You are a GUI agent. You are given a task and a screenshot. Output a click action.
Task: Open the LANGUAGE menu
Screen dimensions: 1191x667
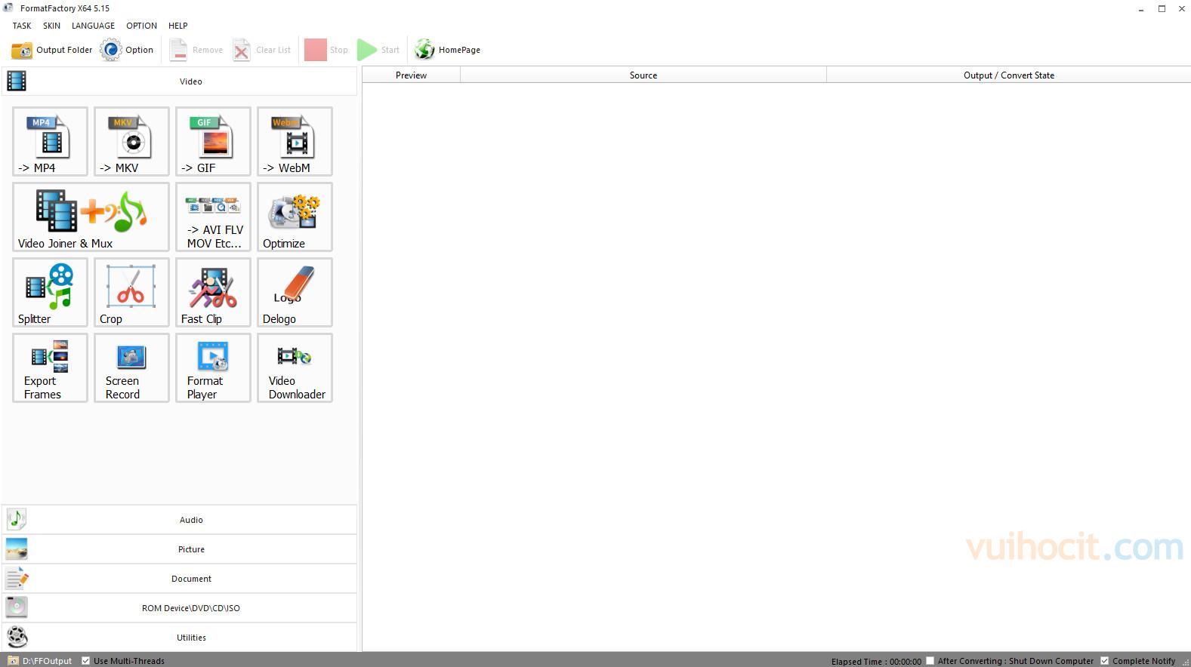[93, 26]
